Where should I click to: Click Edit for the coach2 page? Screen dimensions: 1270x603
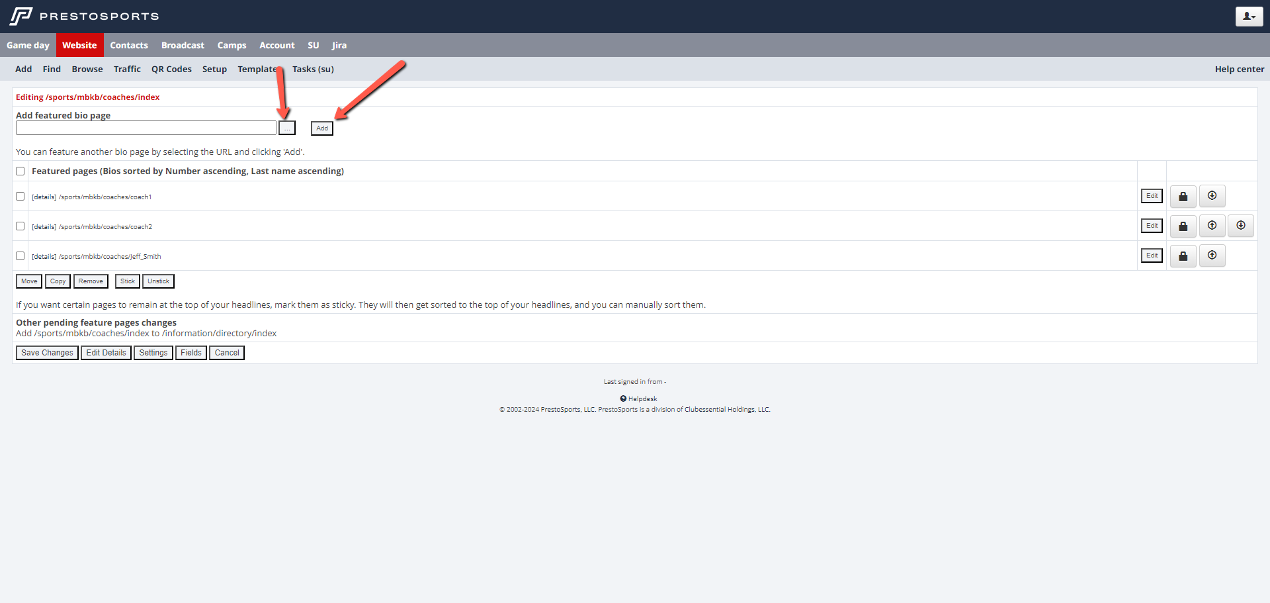tap(1152, 226)
